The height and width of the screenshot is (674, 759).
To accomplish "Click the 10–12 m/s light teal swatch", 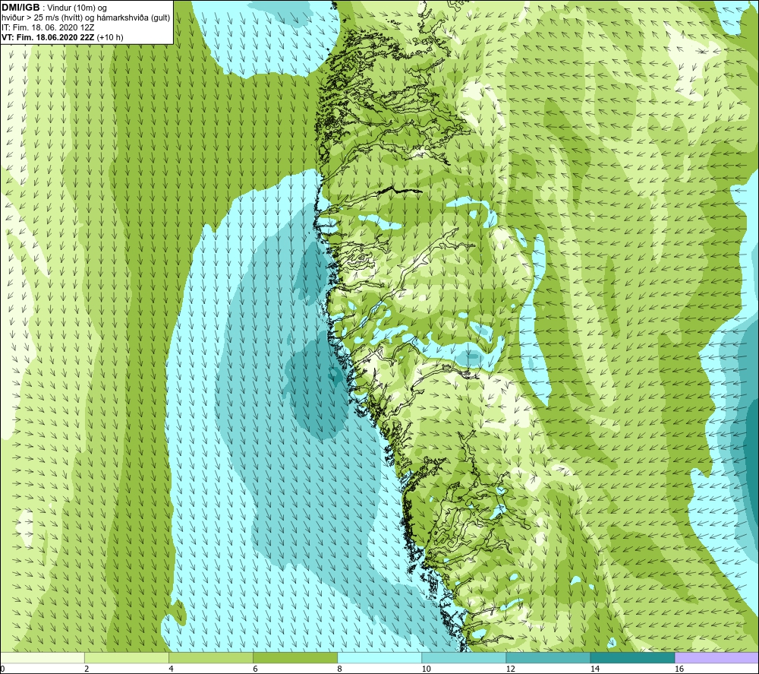I will click(x=464, y=657).
